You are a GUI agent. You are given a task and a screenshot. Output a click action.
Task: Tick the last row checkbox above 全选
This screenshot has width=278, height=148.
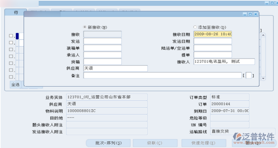tap(11, 77)
